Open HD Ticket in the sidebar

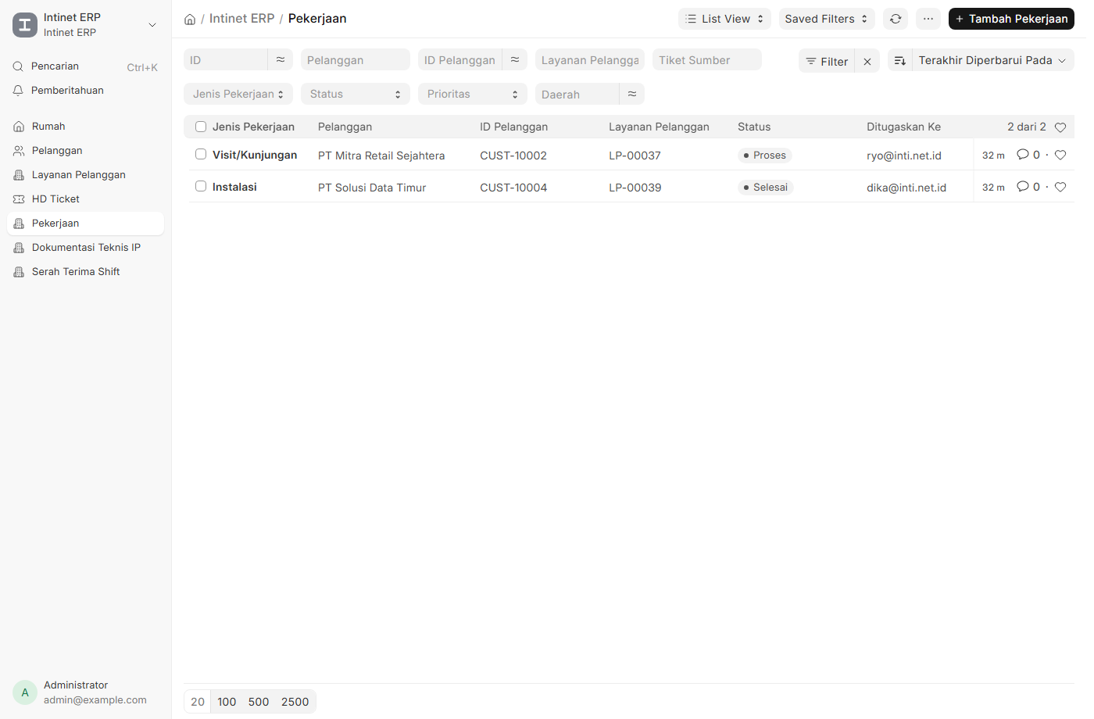click(x=85, y=199)
